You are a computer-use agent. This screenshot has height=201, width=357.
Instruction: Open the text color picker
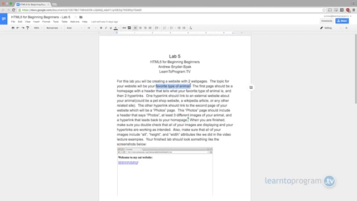tap(116, 28)
